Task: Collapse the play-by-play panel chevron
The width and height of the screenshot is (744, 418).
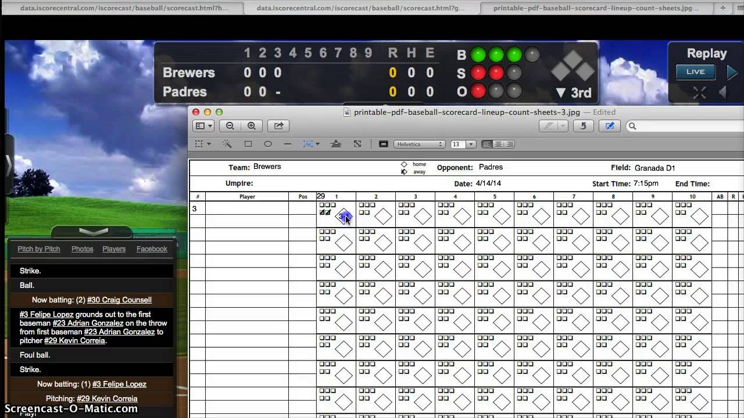Action: point(93,232)
